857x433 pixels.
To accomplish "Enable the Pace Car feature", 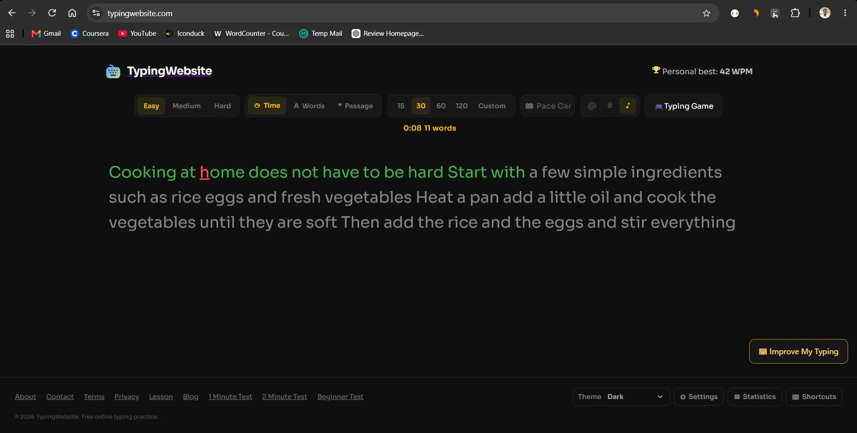I will [548, 106].
